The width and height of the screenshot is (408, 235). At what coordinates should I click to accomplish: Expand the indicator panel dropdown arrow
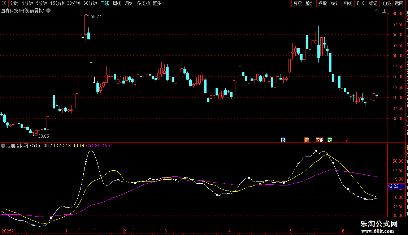click(3, 146)
